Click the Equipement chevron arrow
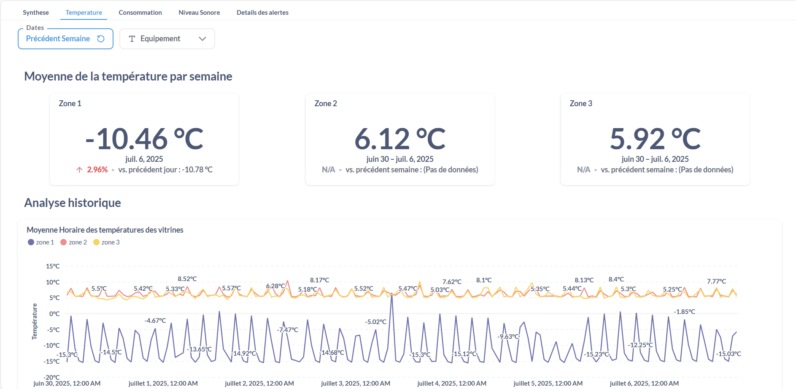Screen dimensions: 796x389 [203, 38]
